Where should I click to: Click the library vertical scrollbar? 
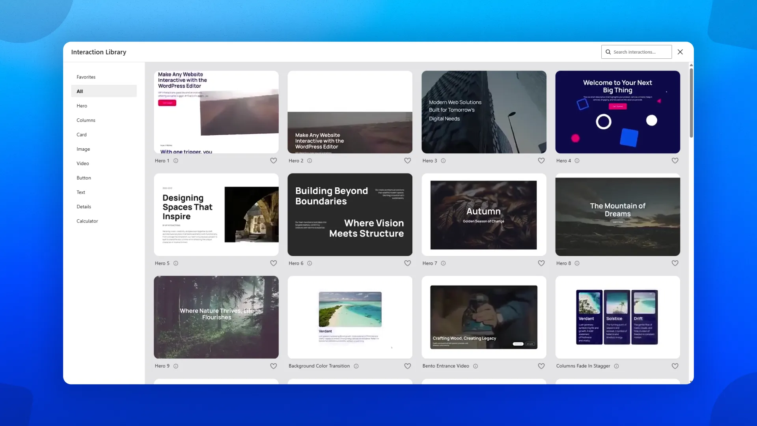(x=691, y=103)
